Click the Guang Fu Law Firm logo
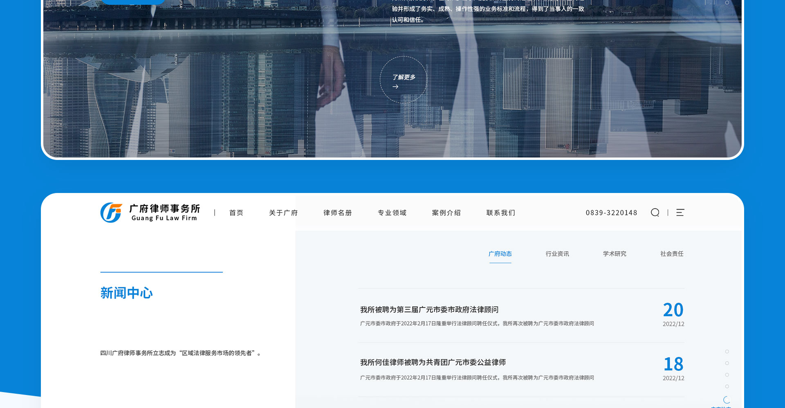Image resolution: width=785 pixels, height=408 pixels. (150, 213)
